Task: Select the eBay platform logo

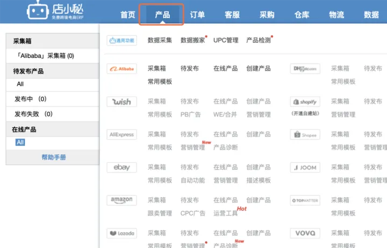Action: pos(122,167)
